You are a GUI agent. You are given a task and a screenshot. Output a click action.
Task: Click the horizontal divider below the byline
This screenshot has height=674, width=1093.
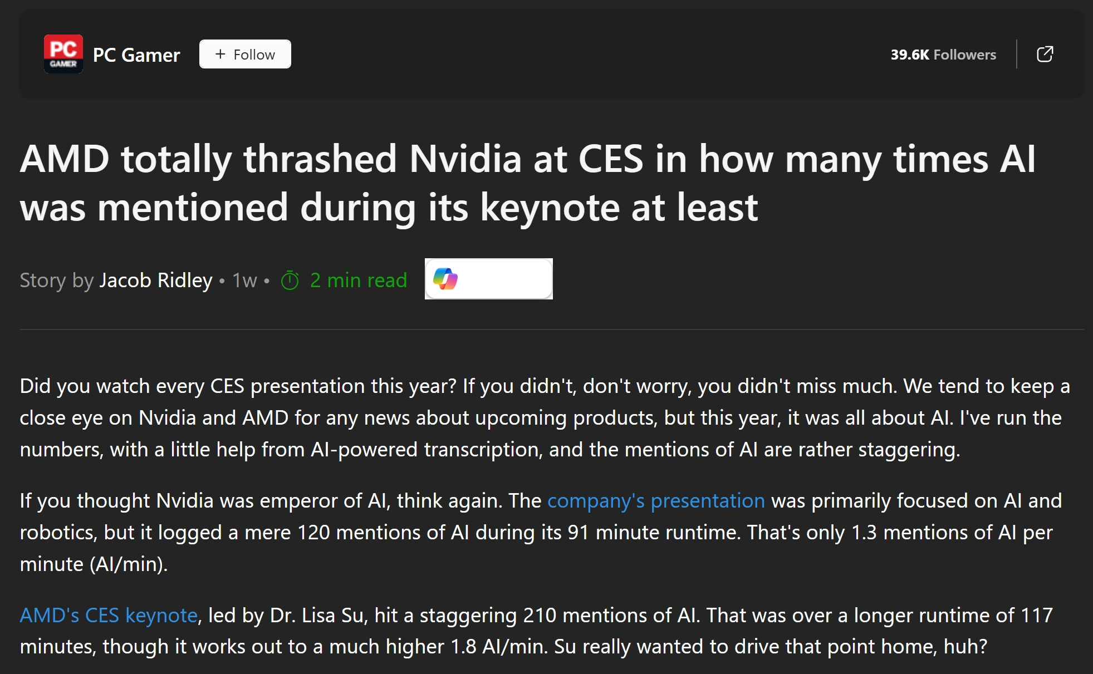coord(551,329)
